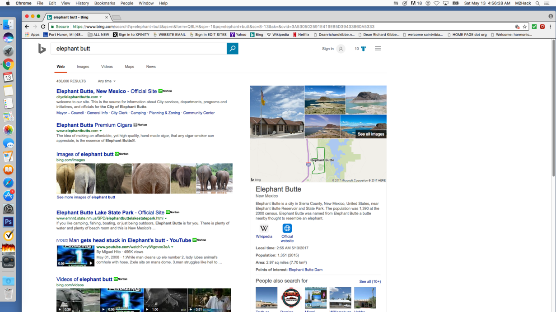Open Safari from the dock
The height and width of the screenshot is (312, 556).
[x=8, y=183]
